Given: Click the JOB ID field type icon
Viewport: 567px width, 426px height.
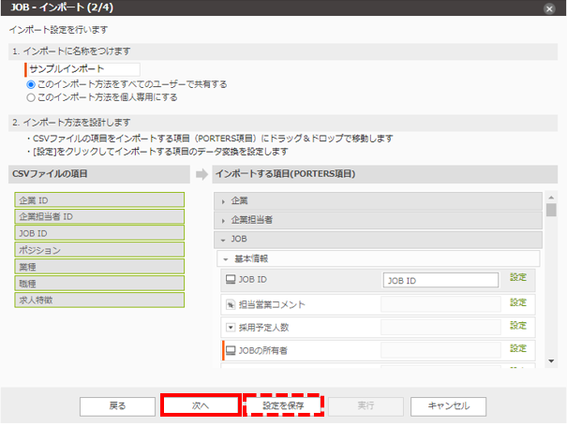Looking at the screenshot, I should (x=231, y=279).
